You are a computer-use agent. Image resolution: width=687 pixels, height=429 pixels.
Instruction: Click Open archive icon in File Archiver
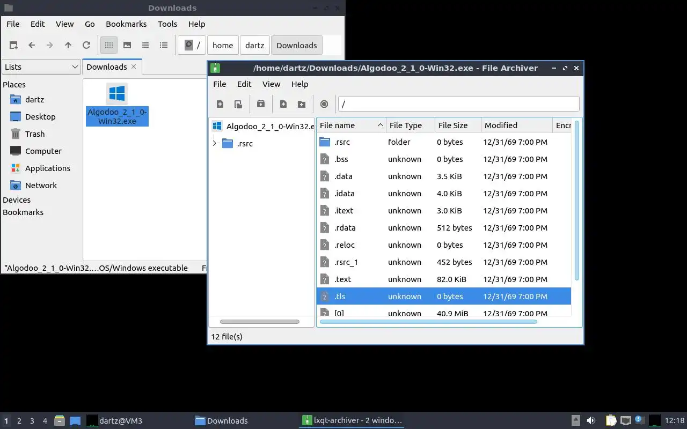[238, 104]
